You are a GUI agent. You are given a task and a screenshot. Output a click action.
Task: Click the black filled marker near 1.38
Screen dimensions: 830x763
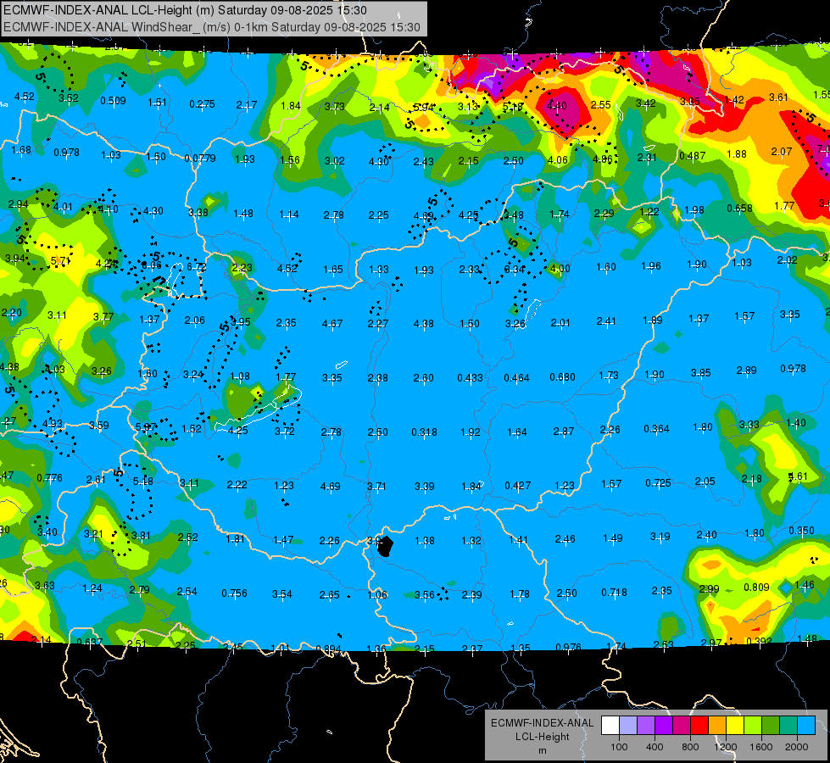click(386, 546)
